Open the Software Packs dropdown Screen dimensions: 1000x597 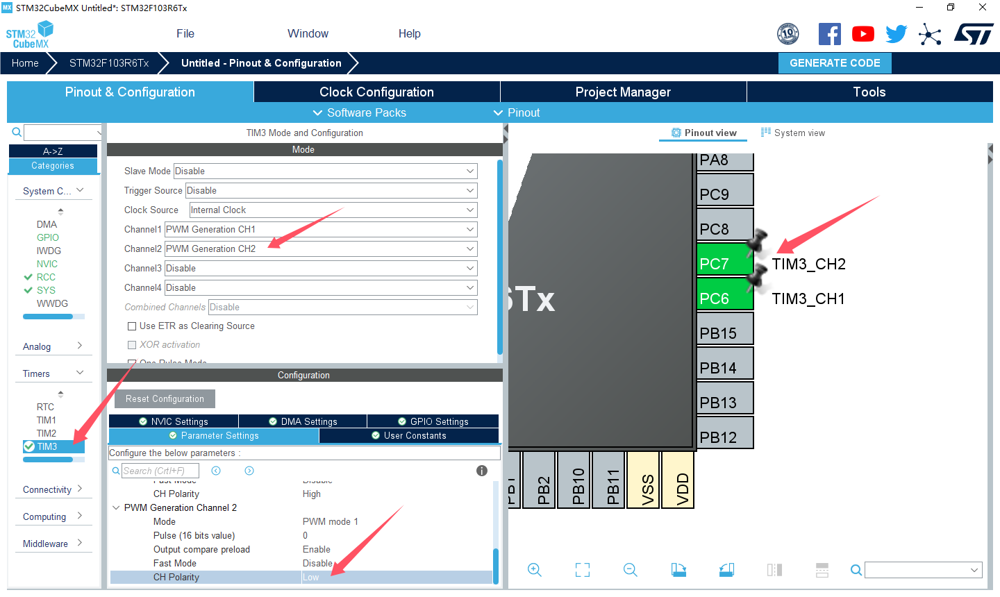[x=360, y=112]
